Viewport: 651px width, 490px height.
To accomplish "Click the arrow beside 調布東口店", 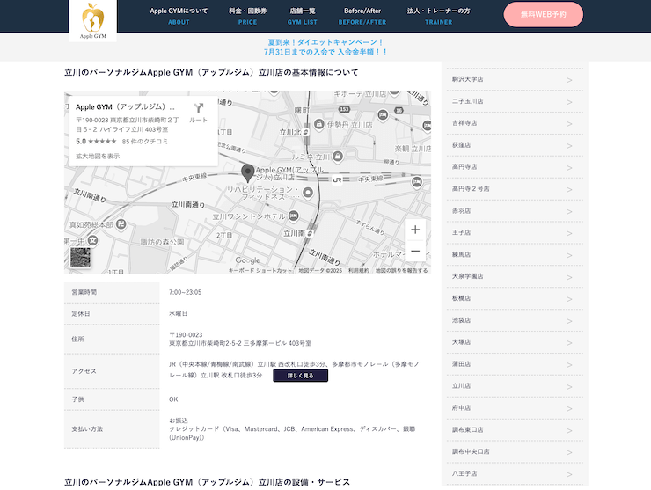I will 570,430.
